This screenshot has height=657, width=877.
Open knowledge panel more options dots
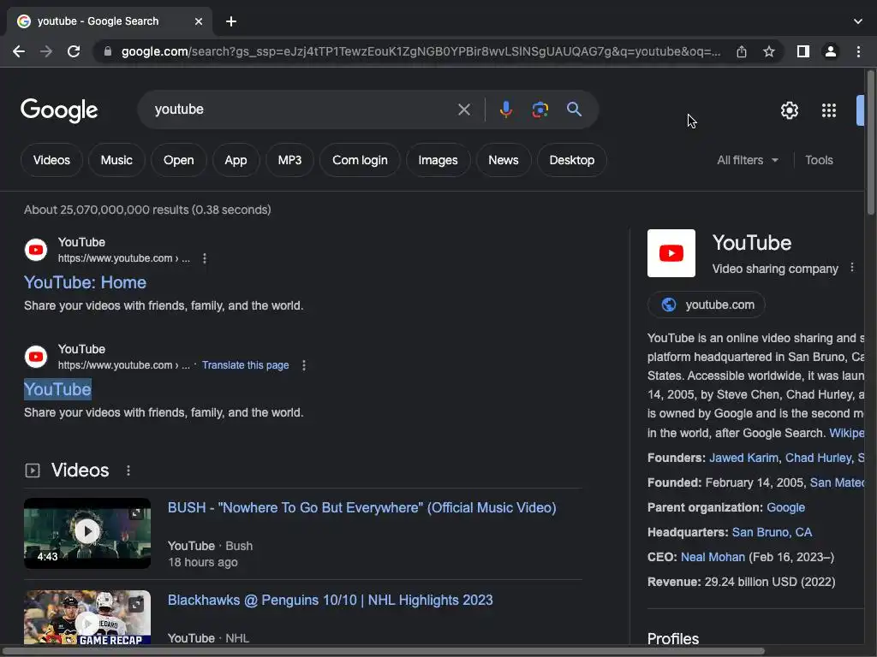pos(852,268)
